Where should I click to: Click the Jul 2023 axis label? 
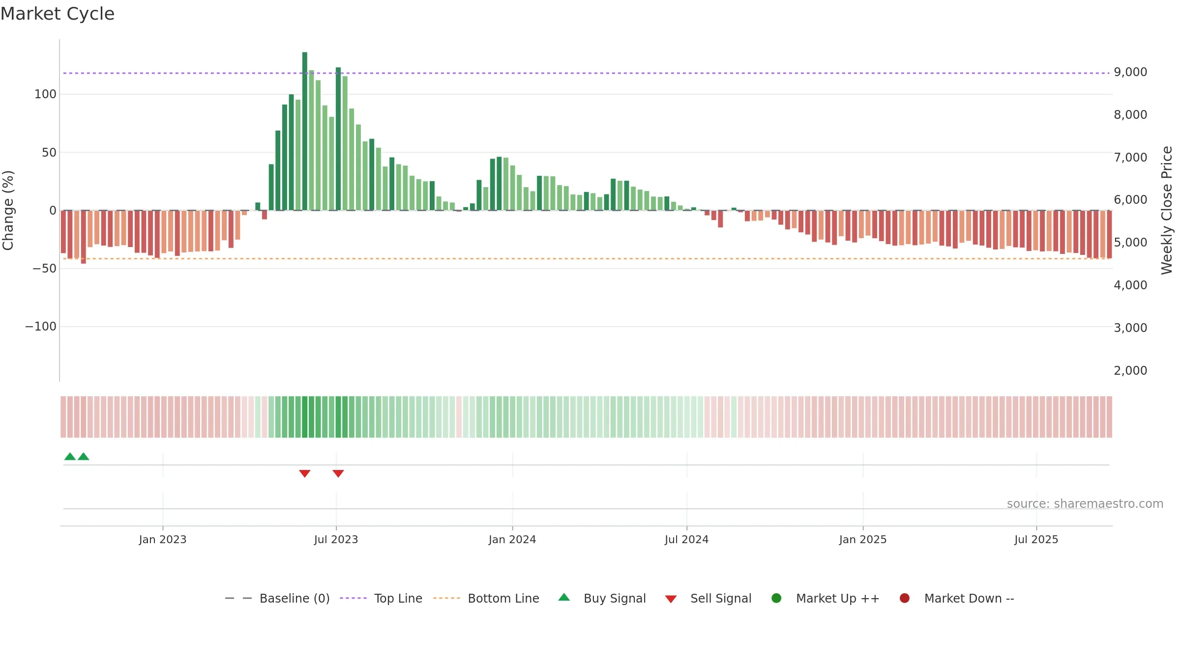point(336,540)
